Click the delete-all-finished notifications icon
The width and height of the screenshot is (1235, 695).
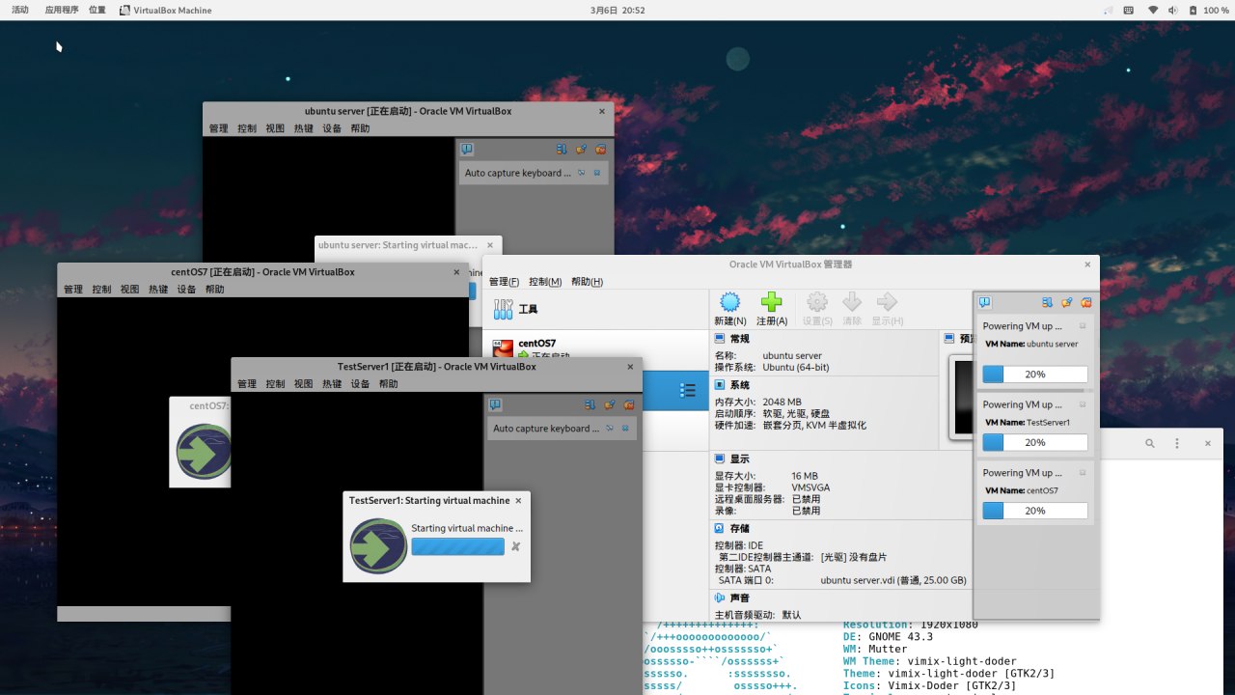[1084, 302]
